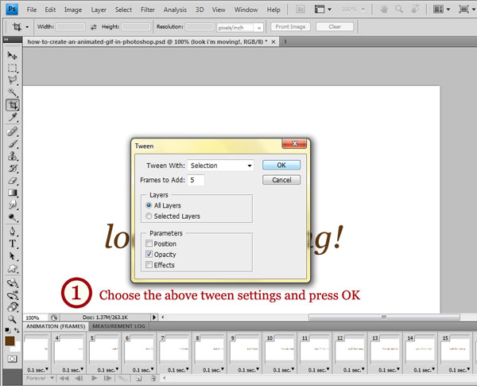
Task: Select the Move tool
Action: click(13, 56)
